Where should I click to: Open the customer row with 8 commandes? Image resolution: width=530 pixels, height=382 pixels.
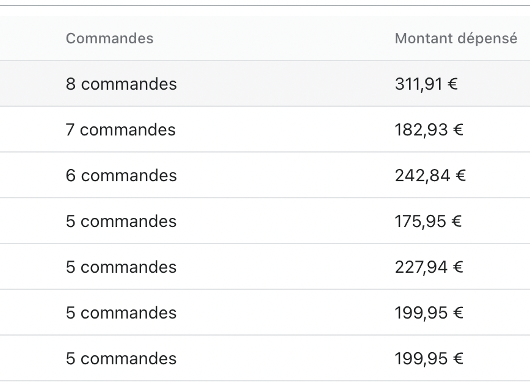[x=265, y=84]
